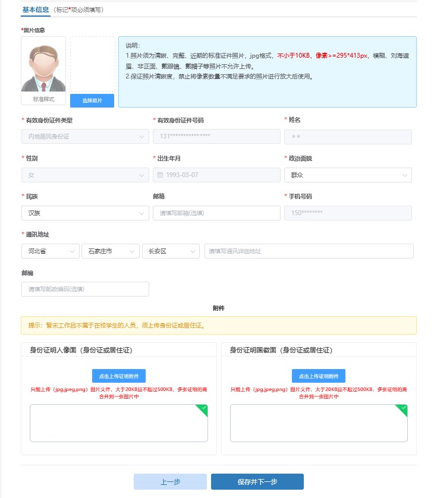
Task: Click the chevron arrow in 性别 dropdown
Action: tap(141, 175)
